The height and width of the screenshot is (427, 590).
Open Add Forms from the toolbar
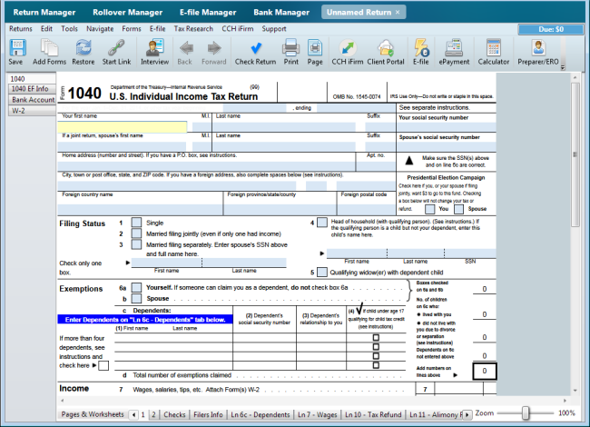pos(49,52)
